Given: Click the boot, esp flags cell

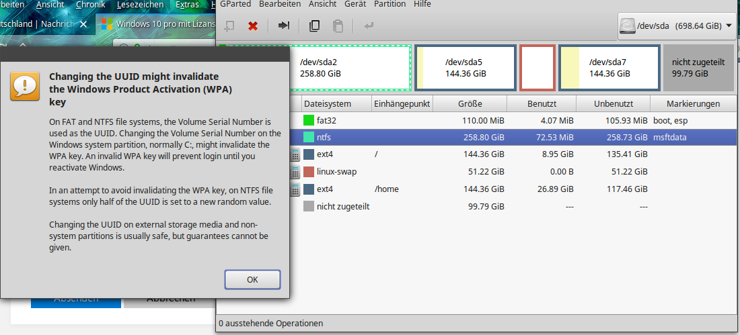Looking at the screenshot, I should point(670,121).
